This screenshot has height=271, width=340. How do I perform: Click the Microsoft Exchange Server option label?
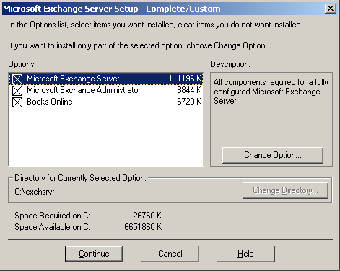(x=73, y=79)
